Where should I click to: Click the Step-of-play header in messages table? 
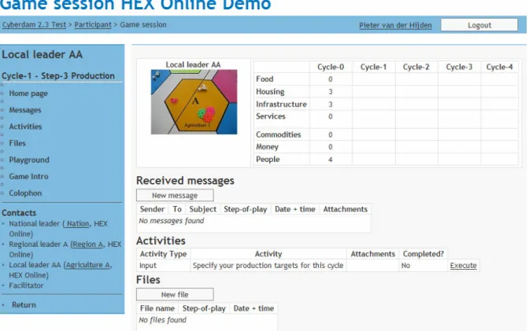[x=246, y=209]
